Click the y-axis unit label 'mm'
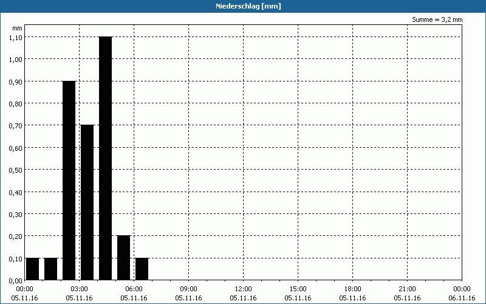The height and width of the screenshot is (304, 486). [x=18, y=28]
